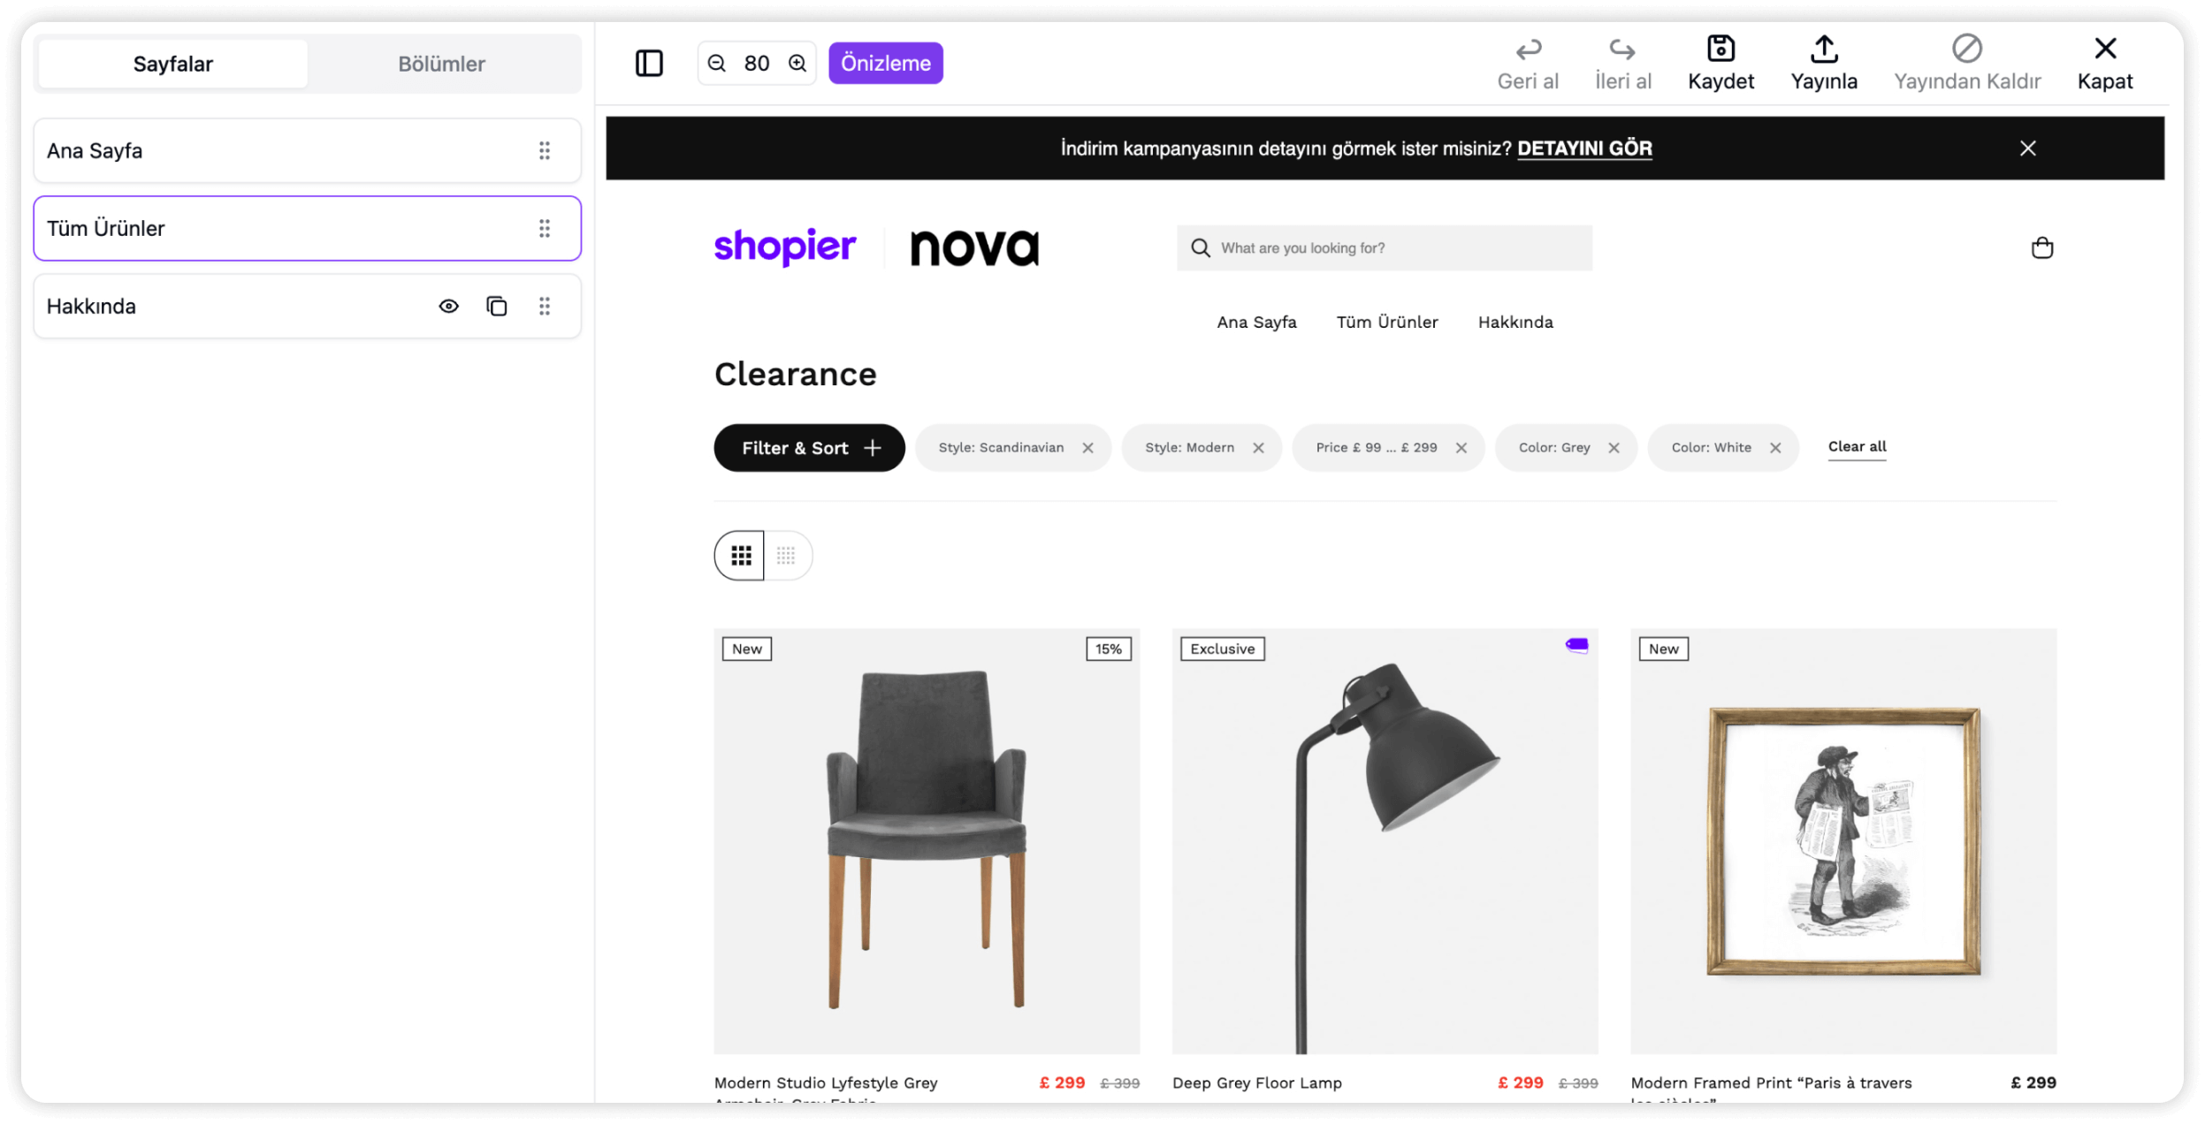
Task: Open Tüm Ürünler in site navigation
Action: click(x=1387, y=323)
